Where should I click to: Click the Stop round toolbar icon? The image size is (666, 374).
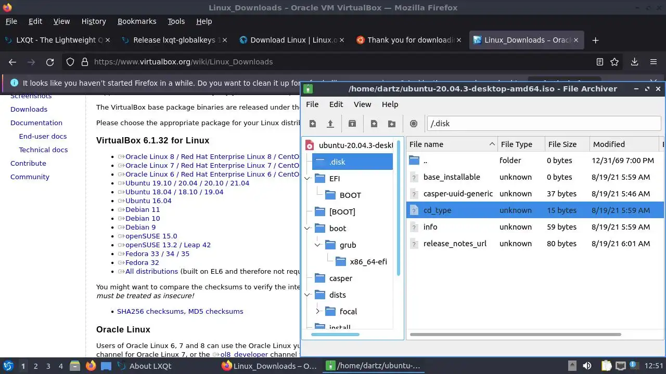[414, 124]
